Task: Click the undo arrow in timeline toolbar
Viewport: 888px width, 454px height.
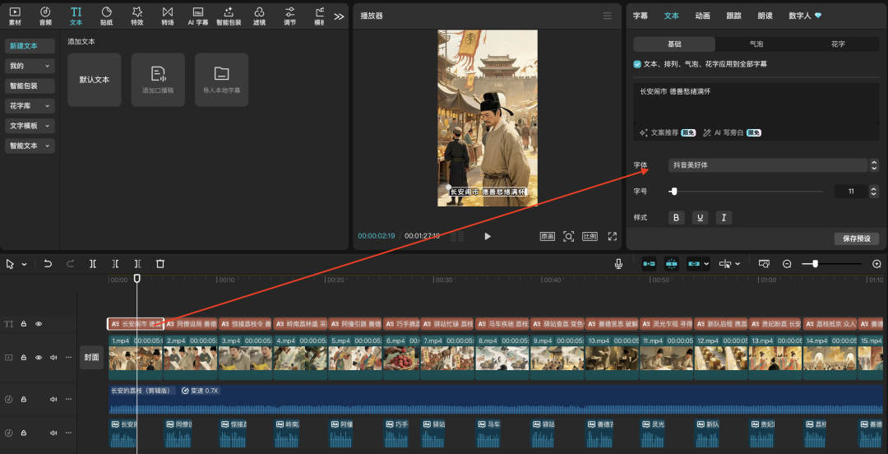Action: 48,264
